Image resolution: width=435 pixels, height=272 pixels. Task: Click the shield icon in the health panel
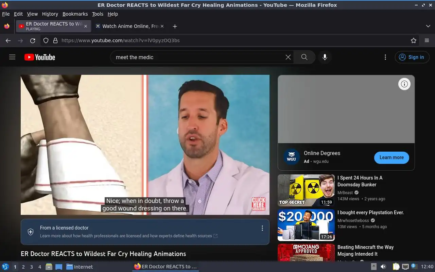(31, 232)
